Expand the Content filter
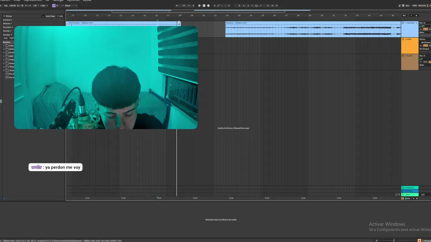The height and width of the screenshot is (242, 431). point(7,20)
